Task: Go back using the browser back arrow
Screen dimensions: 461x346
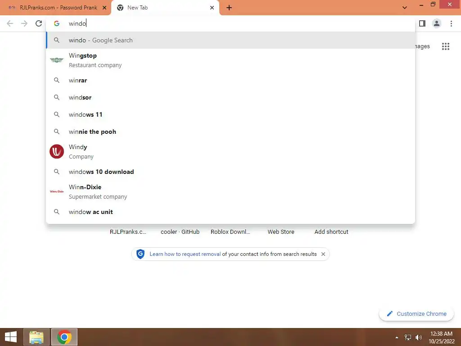Action: pyautogui.click(x=10, y=23)
